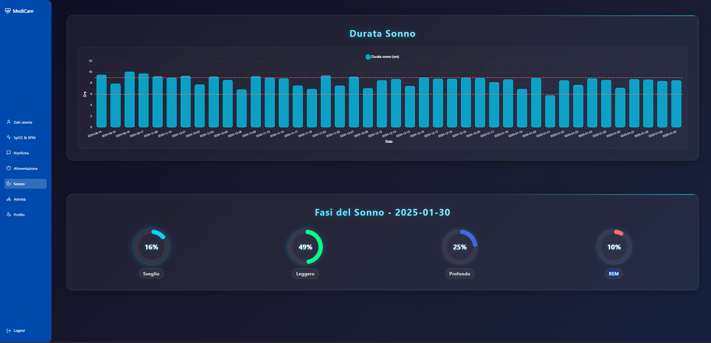Screen dimensions: 711x343
Task: Toggle the Durata sonno (ore) legend entry
Action: tap(383, 57)
